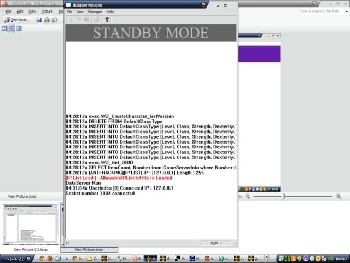Click the Print icon in Picture Manager toolbar
Screen dimensions: 350x263
click(47, 20)
